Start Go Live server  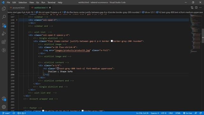pos(187,113)
